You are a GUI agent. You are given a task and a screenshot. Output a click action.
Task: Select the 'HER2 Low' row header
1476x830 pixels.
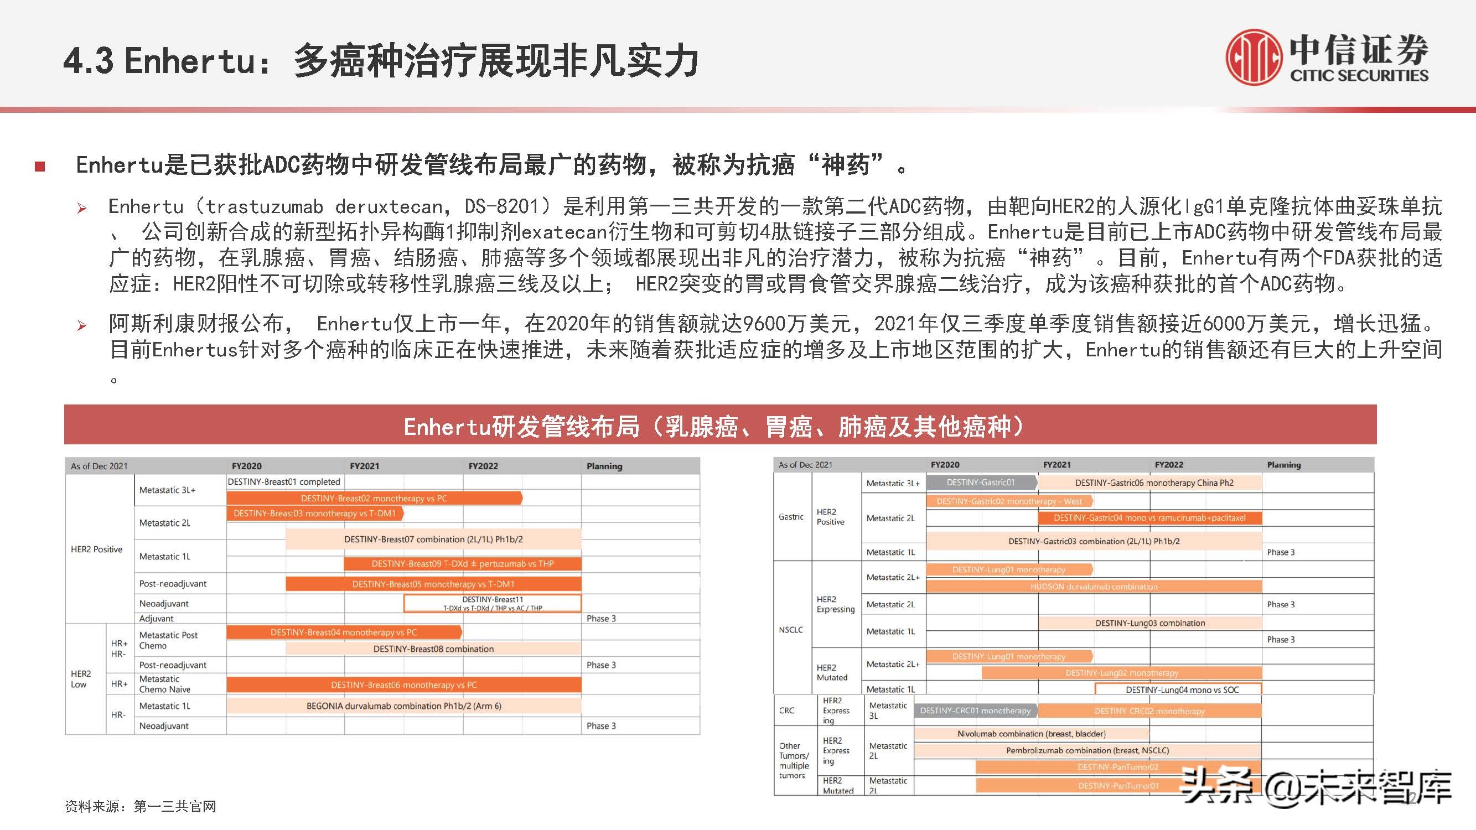pos(81,679)
